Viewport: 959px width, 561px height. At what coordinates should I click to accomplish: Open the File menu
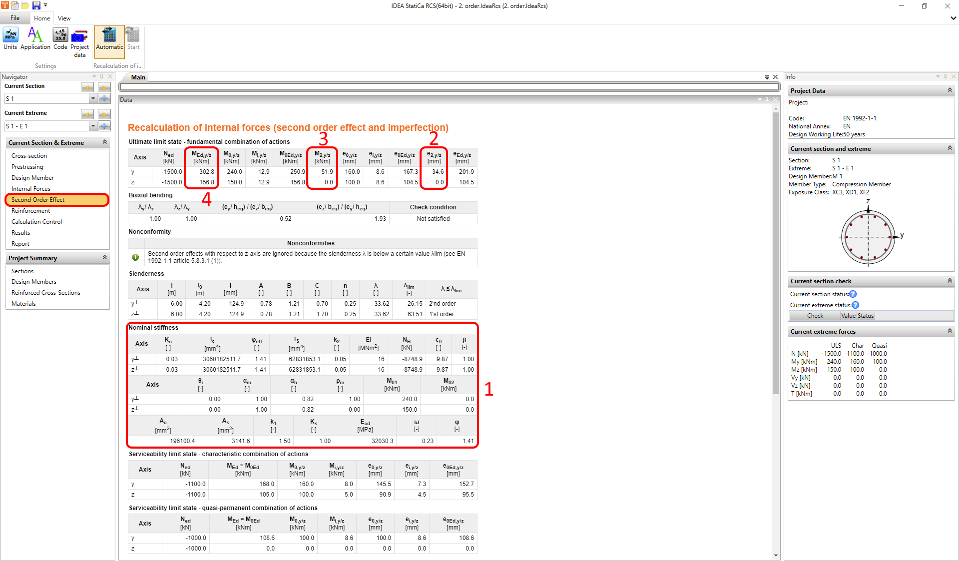(15, 18)
